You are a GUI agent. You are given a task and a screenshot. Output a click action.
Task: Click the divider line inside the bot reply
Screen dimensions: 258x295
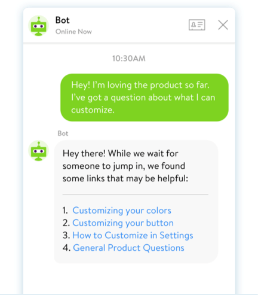(x=136, y=194)
